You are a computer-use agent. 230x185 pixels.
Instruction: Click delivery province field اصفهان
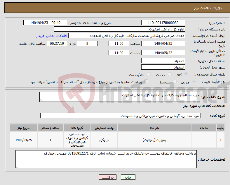tap(163, 61)
